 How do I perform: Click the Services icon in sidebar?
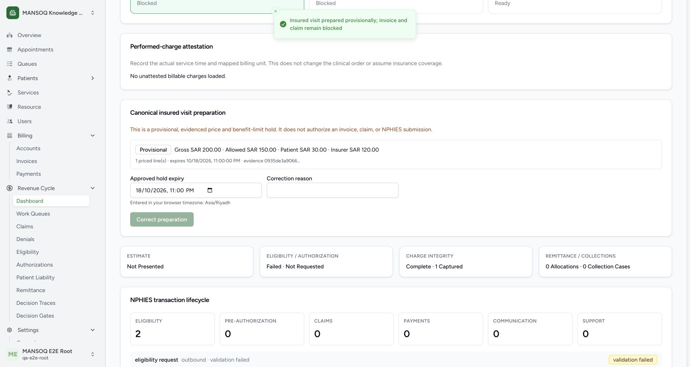(x=10, y=92)
